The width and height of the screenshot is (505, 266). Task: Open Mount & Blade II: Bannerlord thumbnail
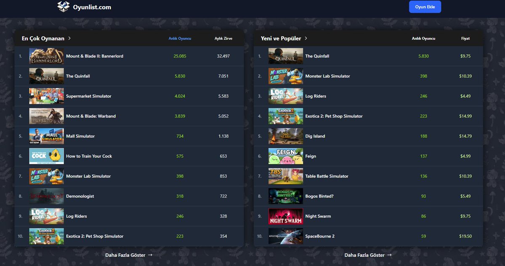tap(47, 56)
